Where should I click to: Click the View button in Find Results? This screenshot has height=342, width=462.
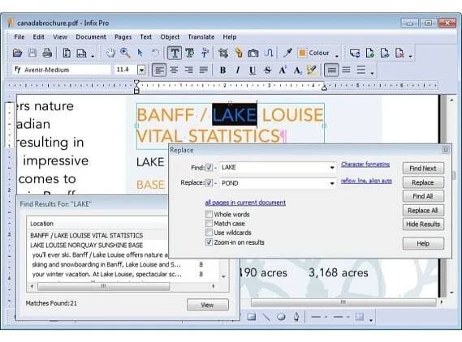point(207,305)
